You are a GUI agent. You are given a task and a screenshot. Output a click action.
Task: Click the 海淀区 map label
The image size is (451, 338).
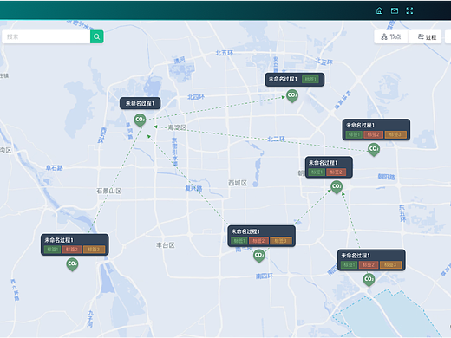pyautogui.click(x=177, y=127)
